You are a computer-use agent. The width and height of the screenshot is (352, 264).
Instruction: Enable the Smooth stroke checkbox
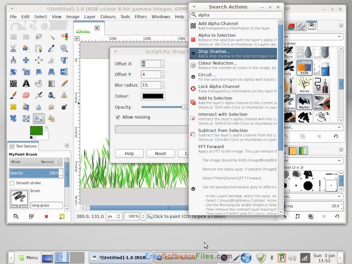[12, 183]
